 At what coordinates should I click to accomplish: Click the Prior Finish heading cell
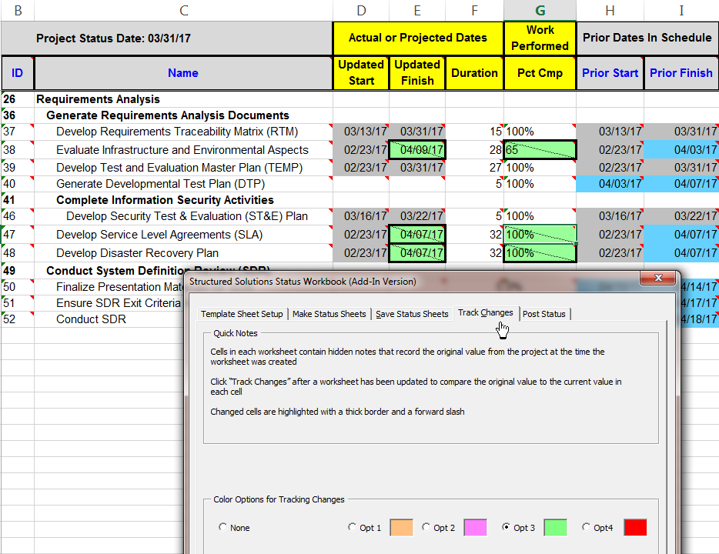[x=681, y=73]
